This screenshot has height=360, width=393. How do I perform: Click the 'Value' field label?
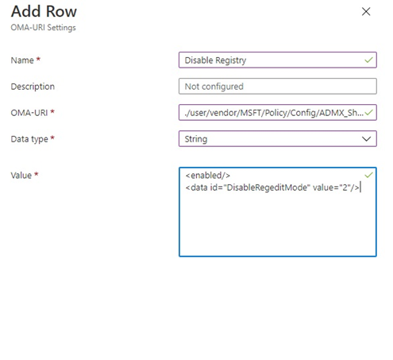pyautogui.click(x=21, y=176)
